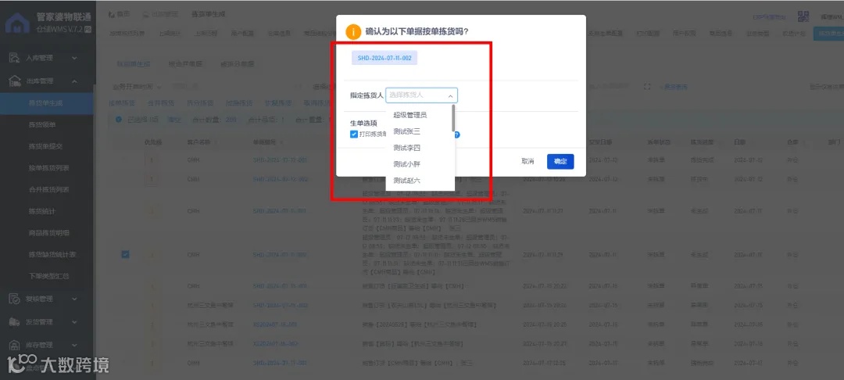Click the 客户名称 column header
This screenshot has width=844, height=380.
200,142
